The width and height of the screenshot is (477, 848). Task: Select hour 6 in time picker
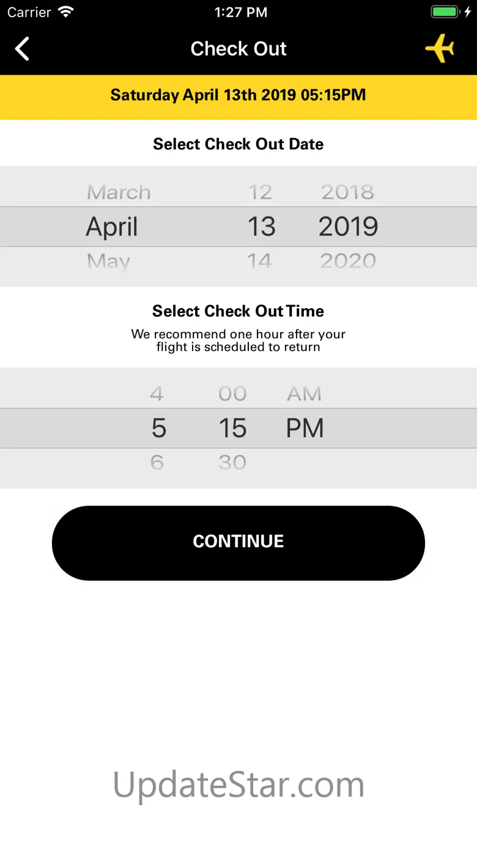pyautogui.click(x=157, y=462)
